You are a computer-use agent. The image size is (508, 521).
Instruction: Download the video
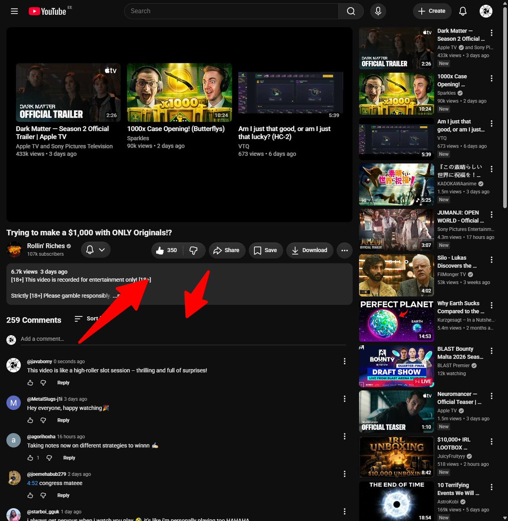310,250
